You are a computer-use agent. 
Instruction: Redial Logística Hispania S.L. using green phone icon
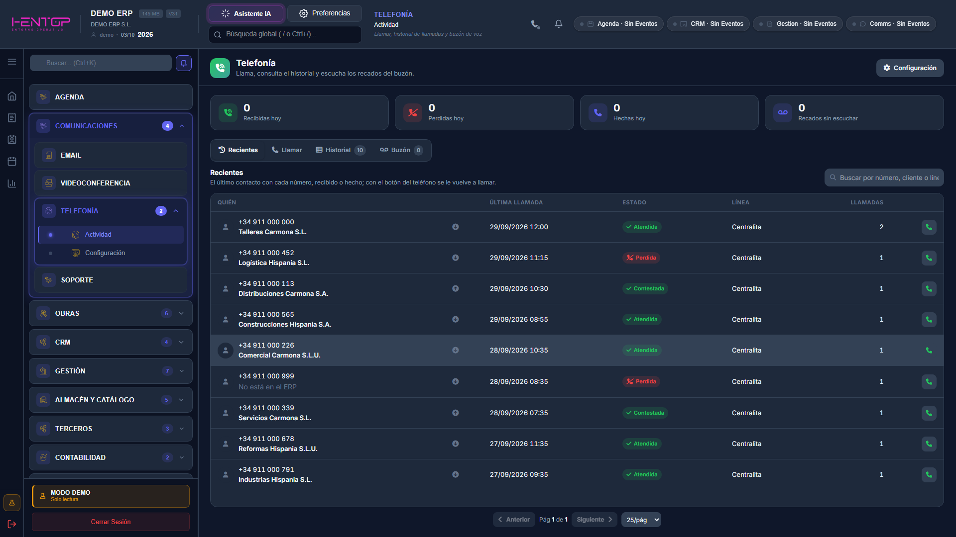pos(929,258)
